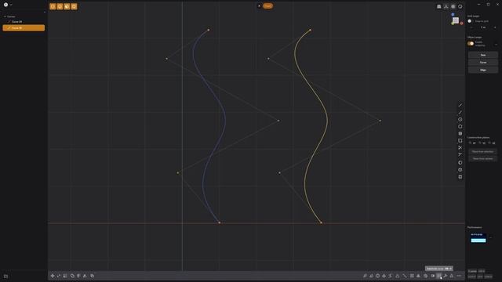
Task: Click the grey sphere shading icon
Action: [x=453, y=6]
